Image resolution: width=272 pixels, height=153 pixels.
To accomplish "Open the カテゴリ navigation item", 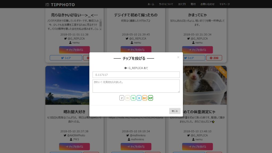I will 182,4.
